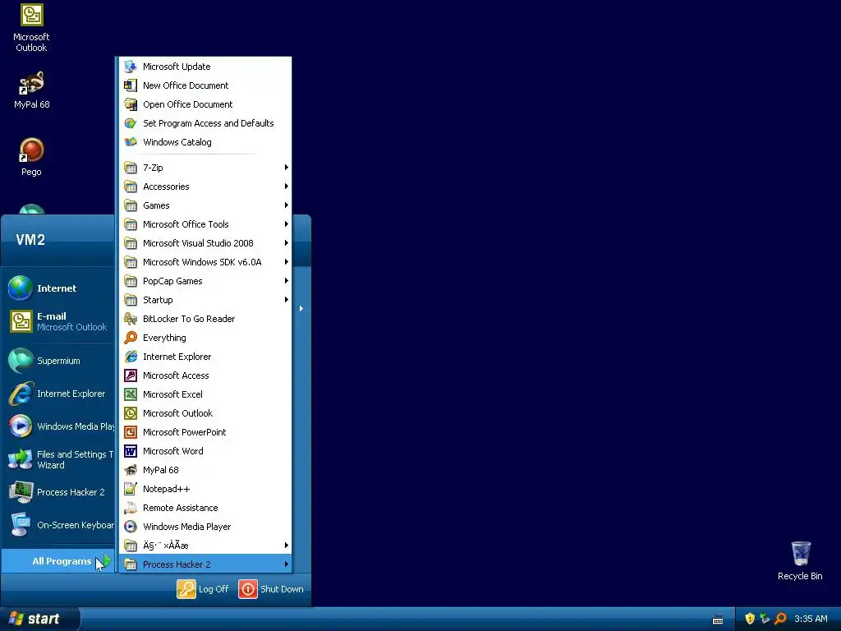Expand the PopCap Games submenu arrow
The height and width of the screenshot is (631, 841).
point(287,281)
